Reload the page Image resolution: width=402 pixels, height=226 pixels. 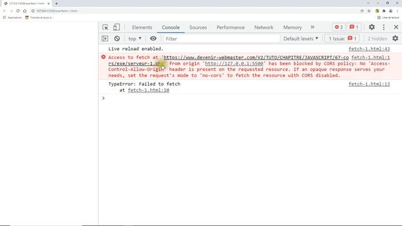pos(18,11)
